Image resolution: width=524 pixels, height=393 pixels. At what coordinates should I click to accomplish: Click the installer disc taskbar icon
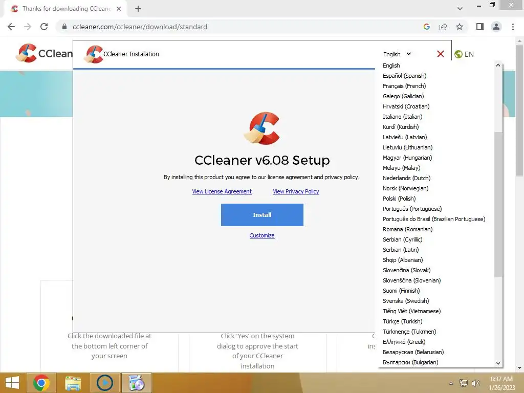tap(136, 383)
